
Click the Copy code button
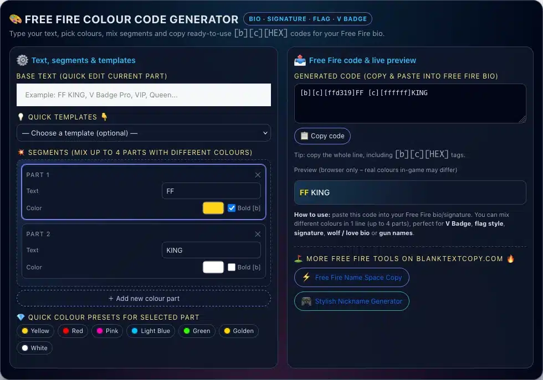click(x=322, y=136)
